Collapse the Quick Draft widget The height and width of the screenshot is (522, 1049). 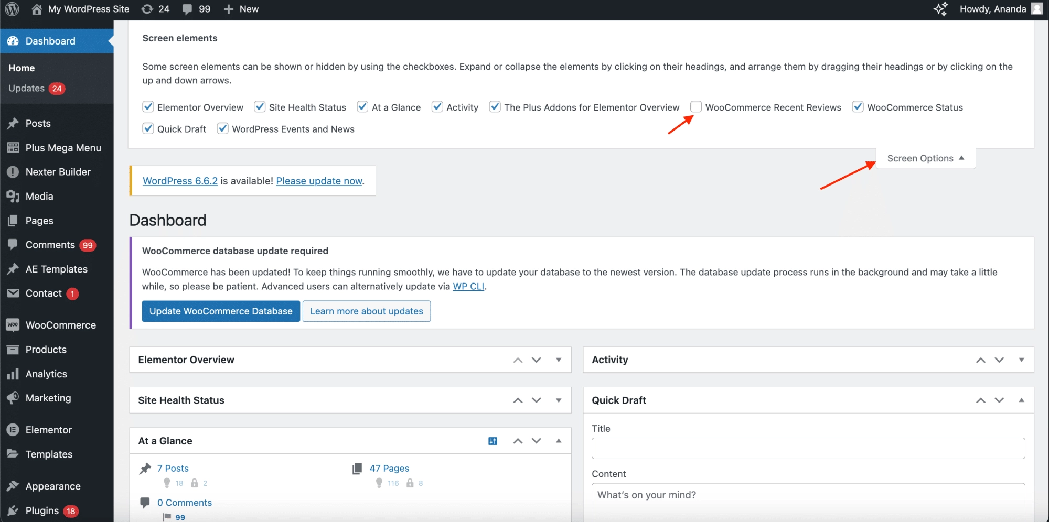click(x=1021, y=400)
